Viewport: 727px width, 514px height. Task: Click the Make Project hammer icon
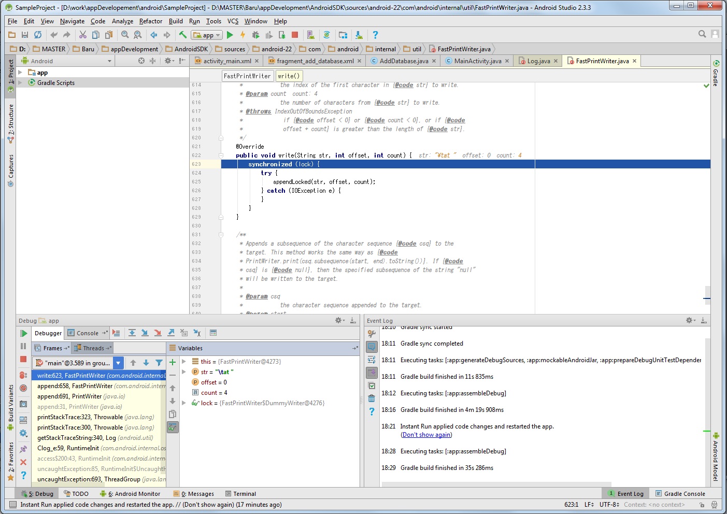[x=183, y=35]
